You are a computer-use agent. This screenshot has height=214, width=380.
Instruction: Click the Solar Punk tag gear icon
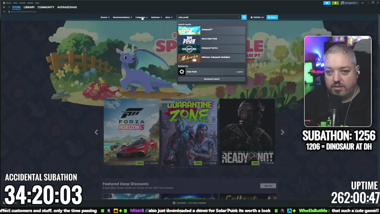pyautogui.click(x=182, y=72)
